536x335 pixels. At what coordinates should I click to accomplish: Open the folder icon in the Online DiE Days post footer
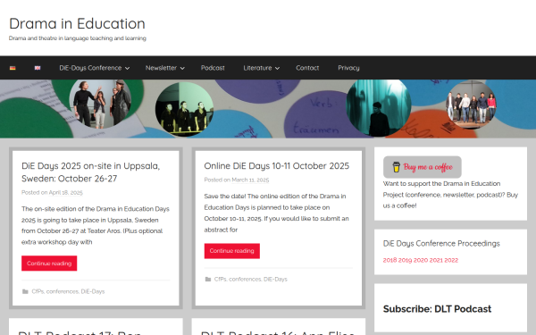[x=208, y=280]
